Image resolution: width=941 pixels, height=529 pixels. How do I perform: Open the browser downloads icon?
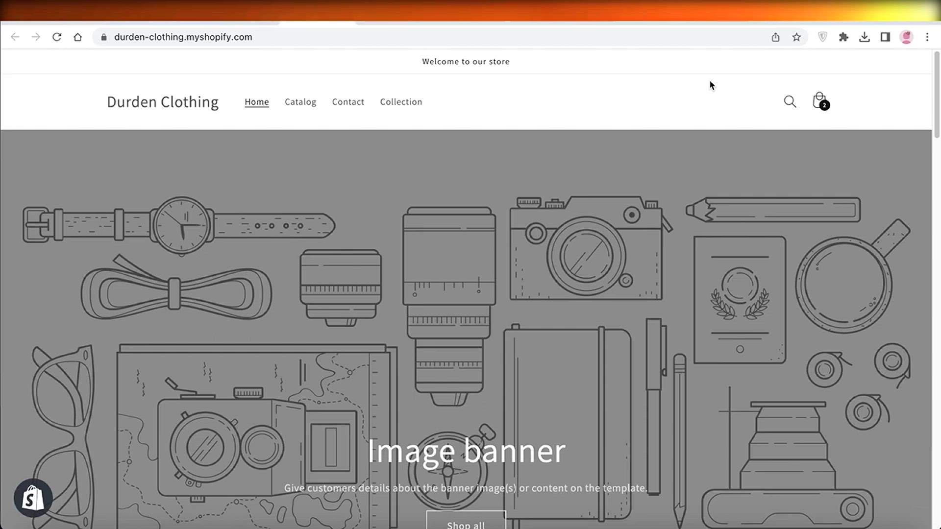coord(865,37)
